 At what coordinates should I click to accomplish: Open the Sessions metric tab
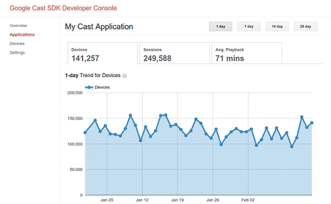click(174, 53)
